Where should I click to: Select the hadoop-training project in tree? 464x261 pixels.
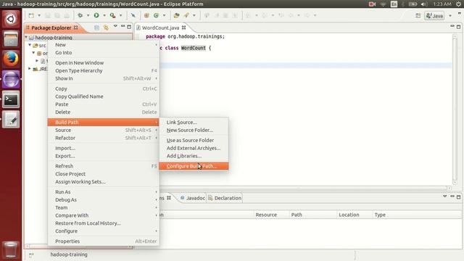54,38
